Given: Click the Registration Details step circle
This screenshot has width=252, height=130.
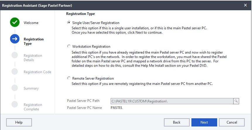Looking at the screenshot, I should coord(15,55).
